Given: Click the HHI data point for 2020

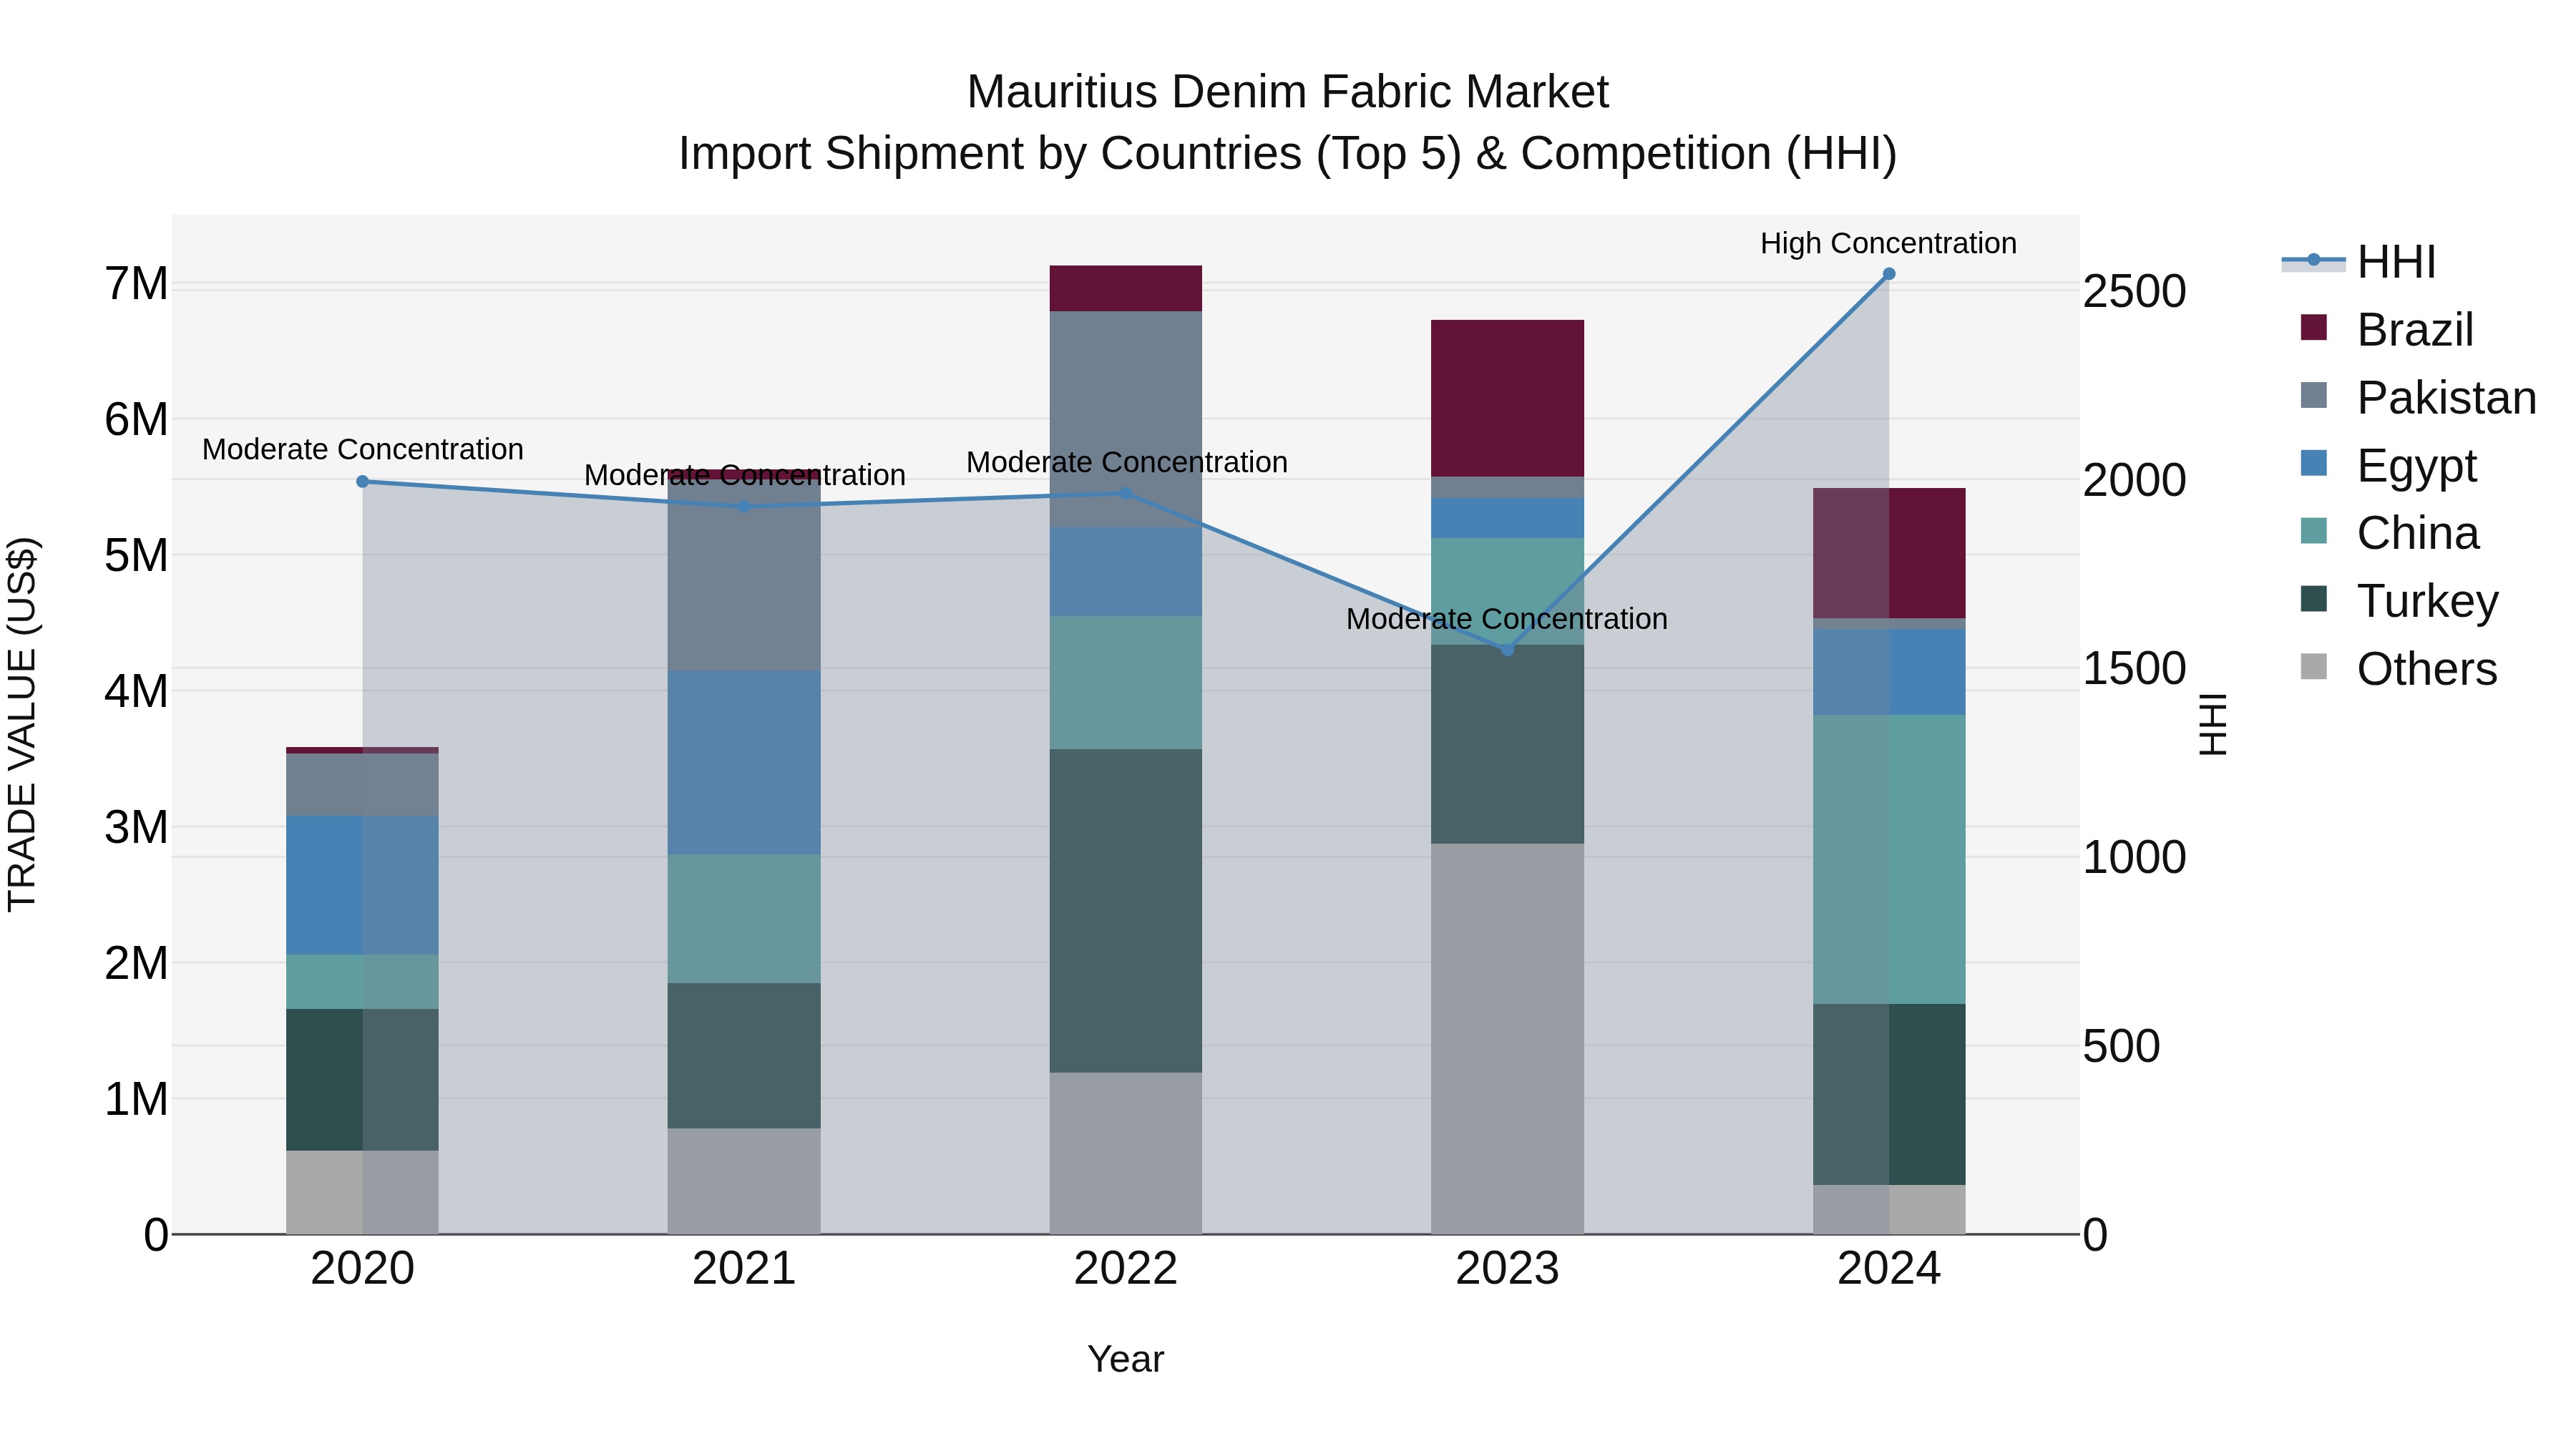Looking at the screenshot, I should 363,482.
